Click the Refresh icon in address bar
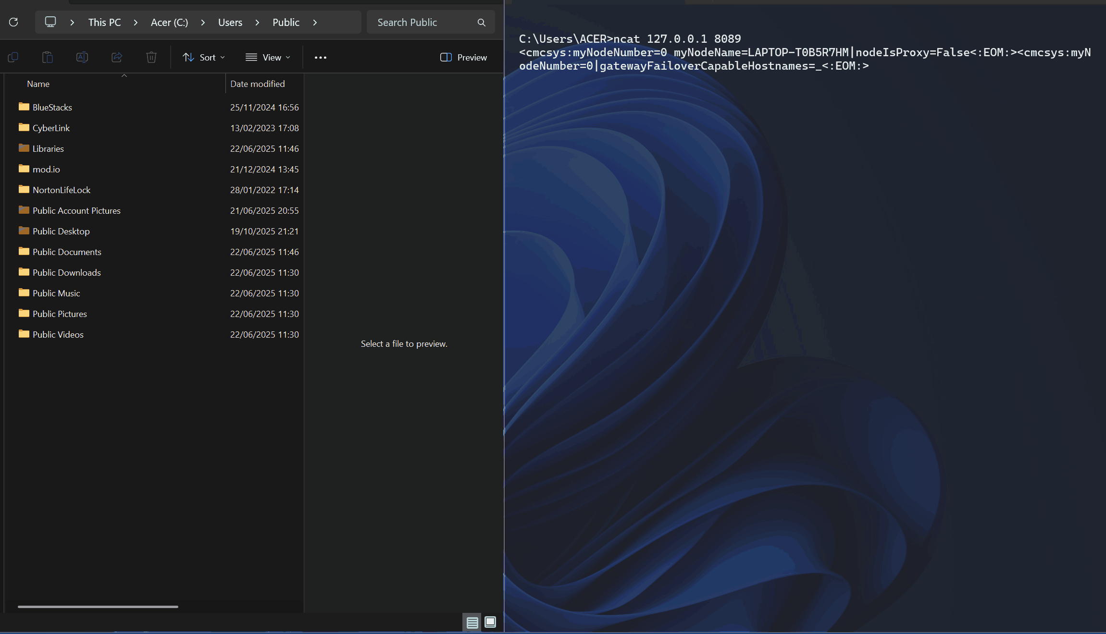1106x634 pixels. tap(13, 22)
